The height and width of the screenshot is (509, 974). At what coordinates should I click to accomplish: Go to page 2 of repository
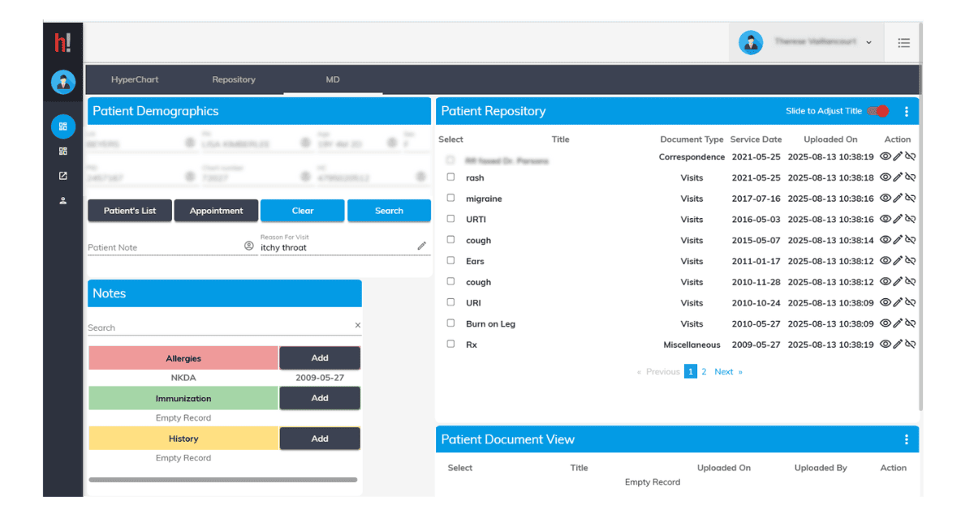[x=704, y=372]
